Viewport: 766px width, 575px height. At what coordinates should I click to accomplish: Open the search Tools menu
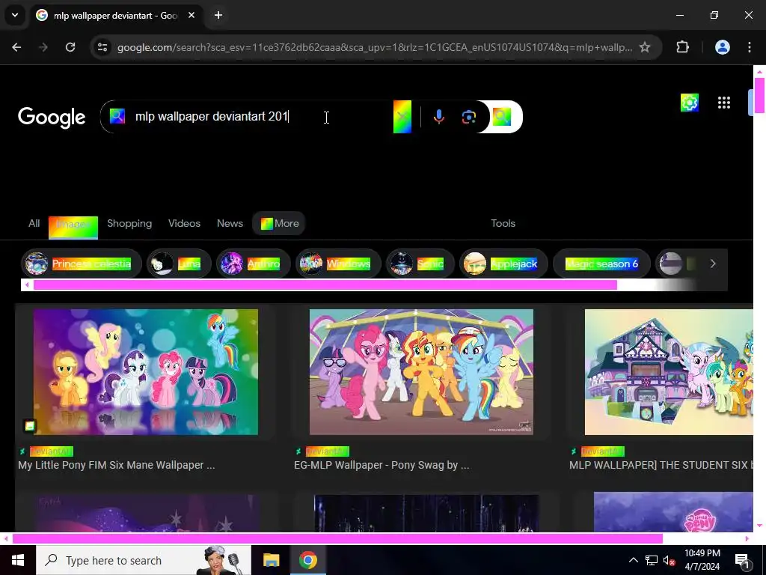tap(503, 223)
